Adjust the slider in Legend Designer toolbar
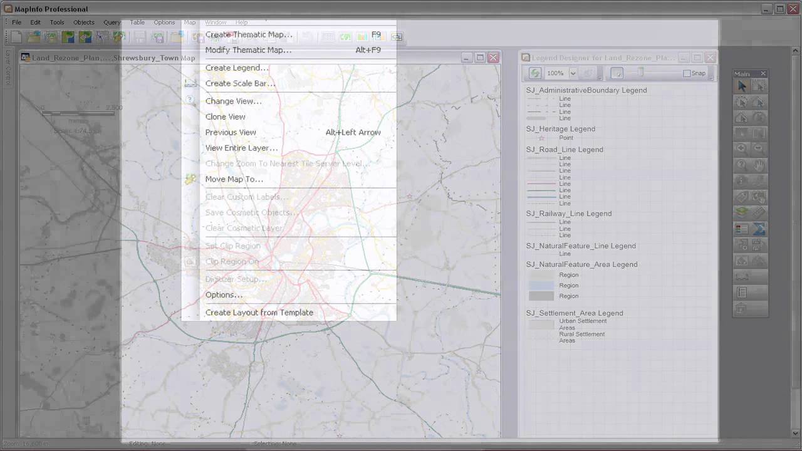Image resolution: width=802 pixels, height=451 pixels. tap(640, 73)
